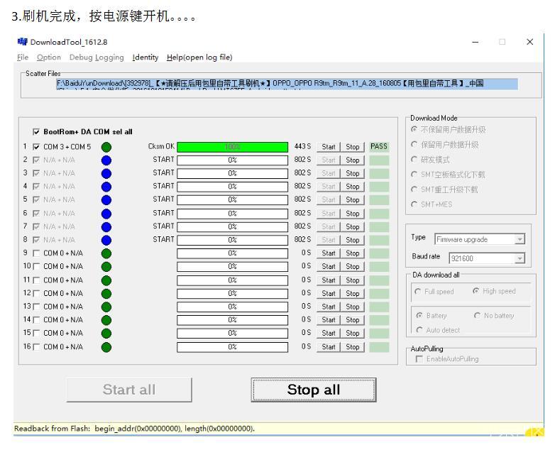Click Start button for row 9

(329, 253)
